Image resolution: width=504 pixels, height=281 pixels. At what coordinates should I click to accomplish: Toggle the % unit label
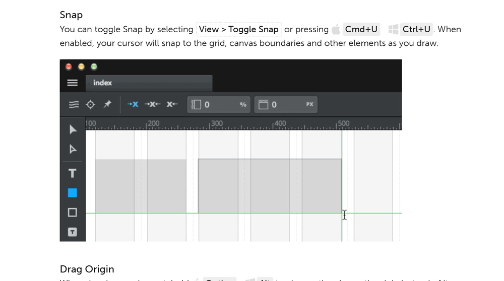[243, 105]
